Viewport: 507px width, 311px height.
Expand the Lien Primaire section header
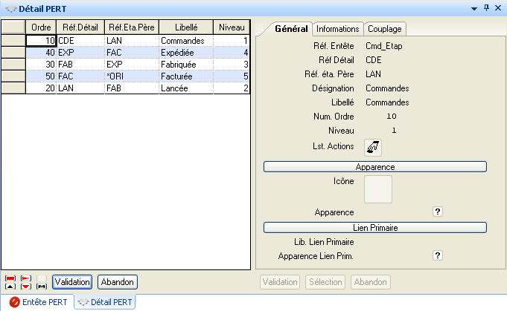click(374, 227)
